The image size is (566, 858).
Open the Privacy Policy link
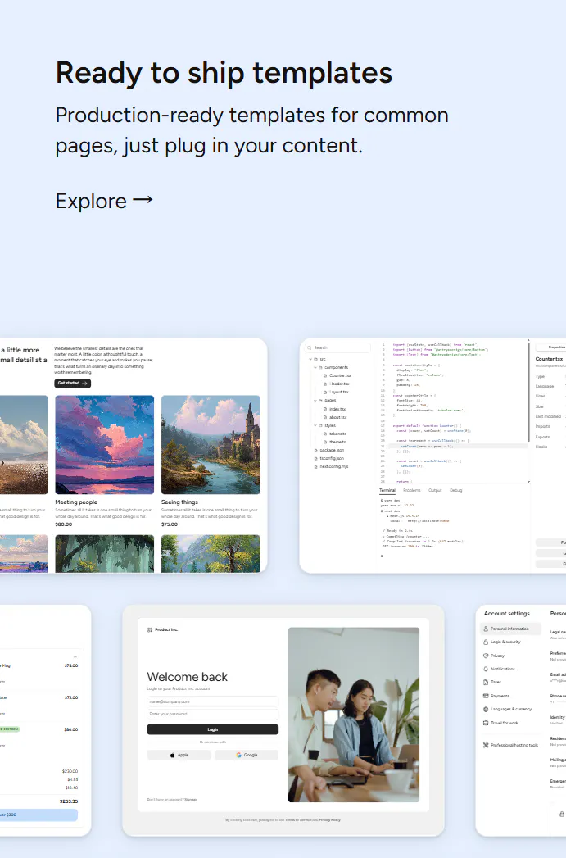point(330,819)
